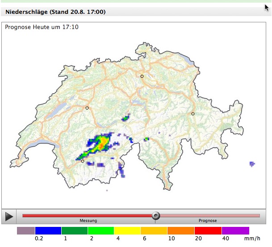This screenshot has width=272, height=247.
Task: Click the 'Messung' label under the timeline
Action: (88, 221)
